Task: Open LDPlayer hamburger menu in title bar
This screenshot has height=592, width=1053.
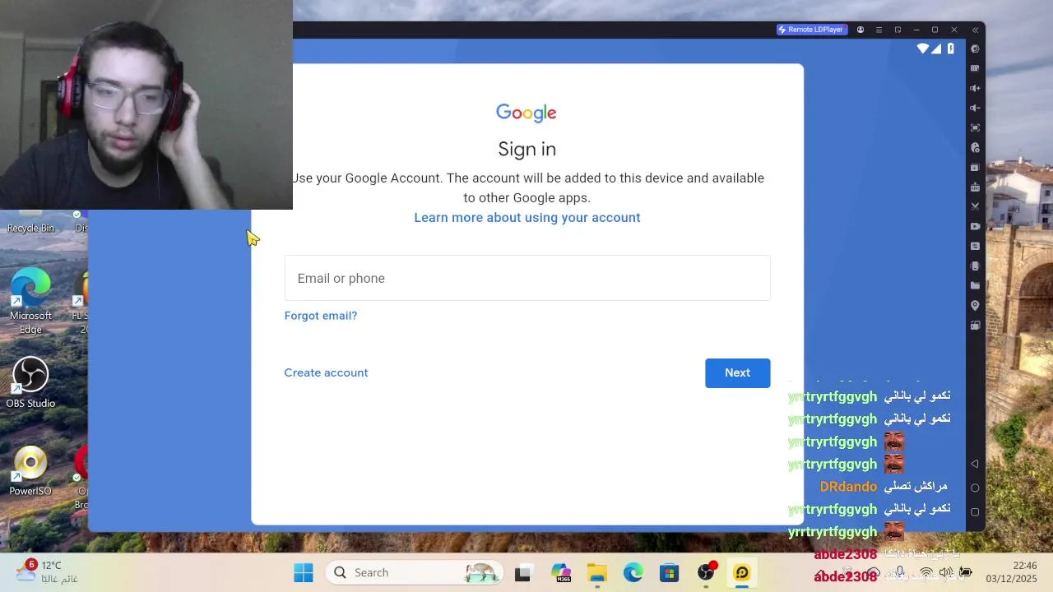Action: pyautogui.click(x=879, y=30)
